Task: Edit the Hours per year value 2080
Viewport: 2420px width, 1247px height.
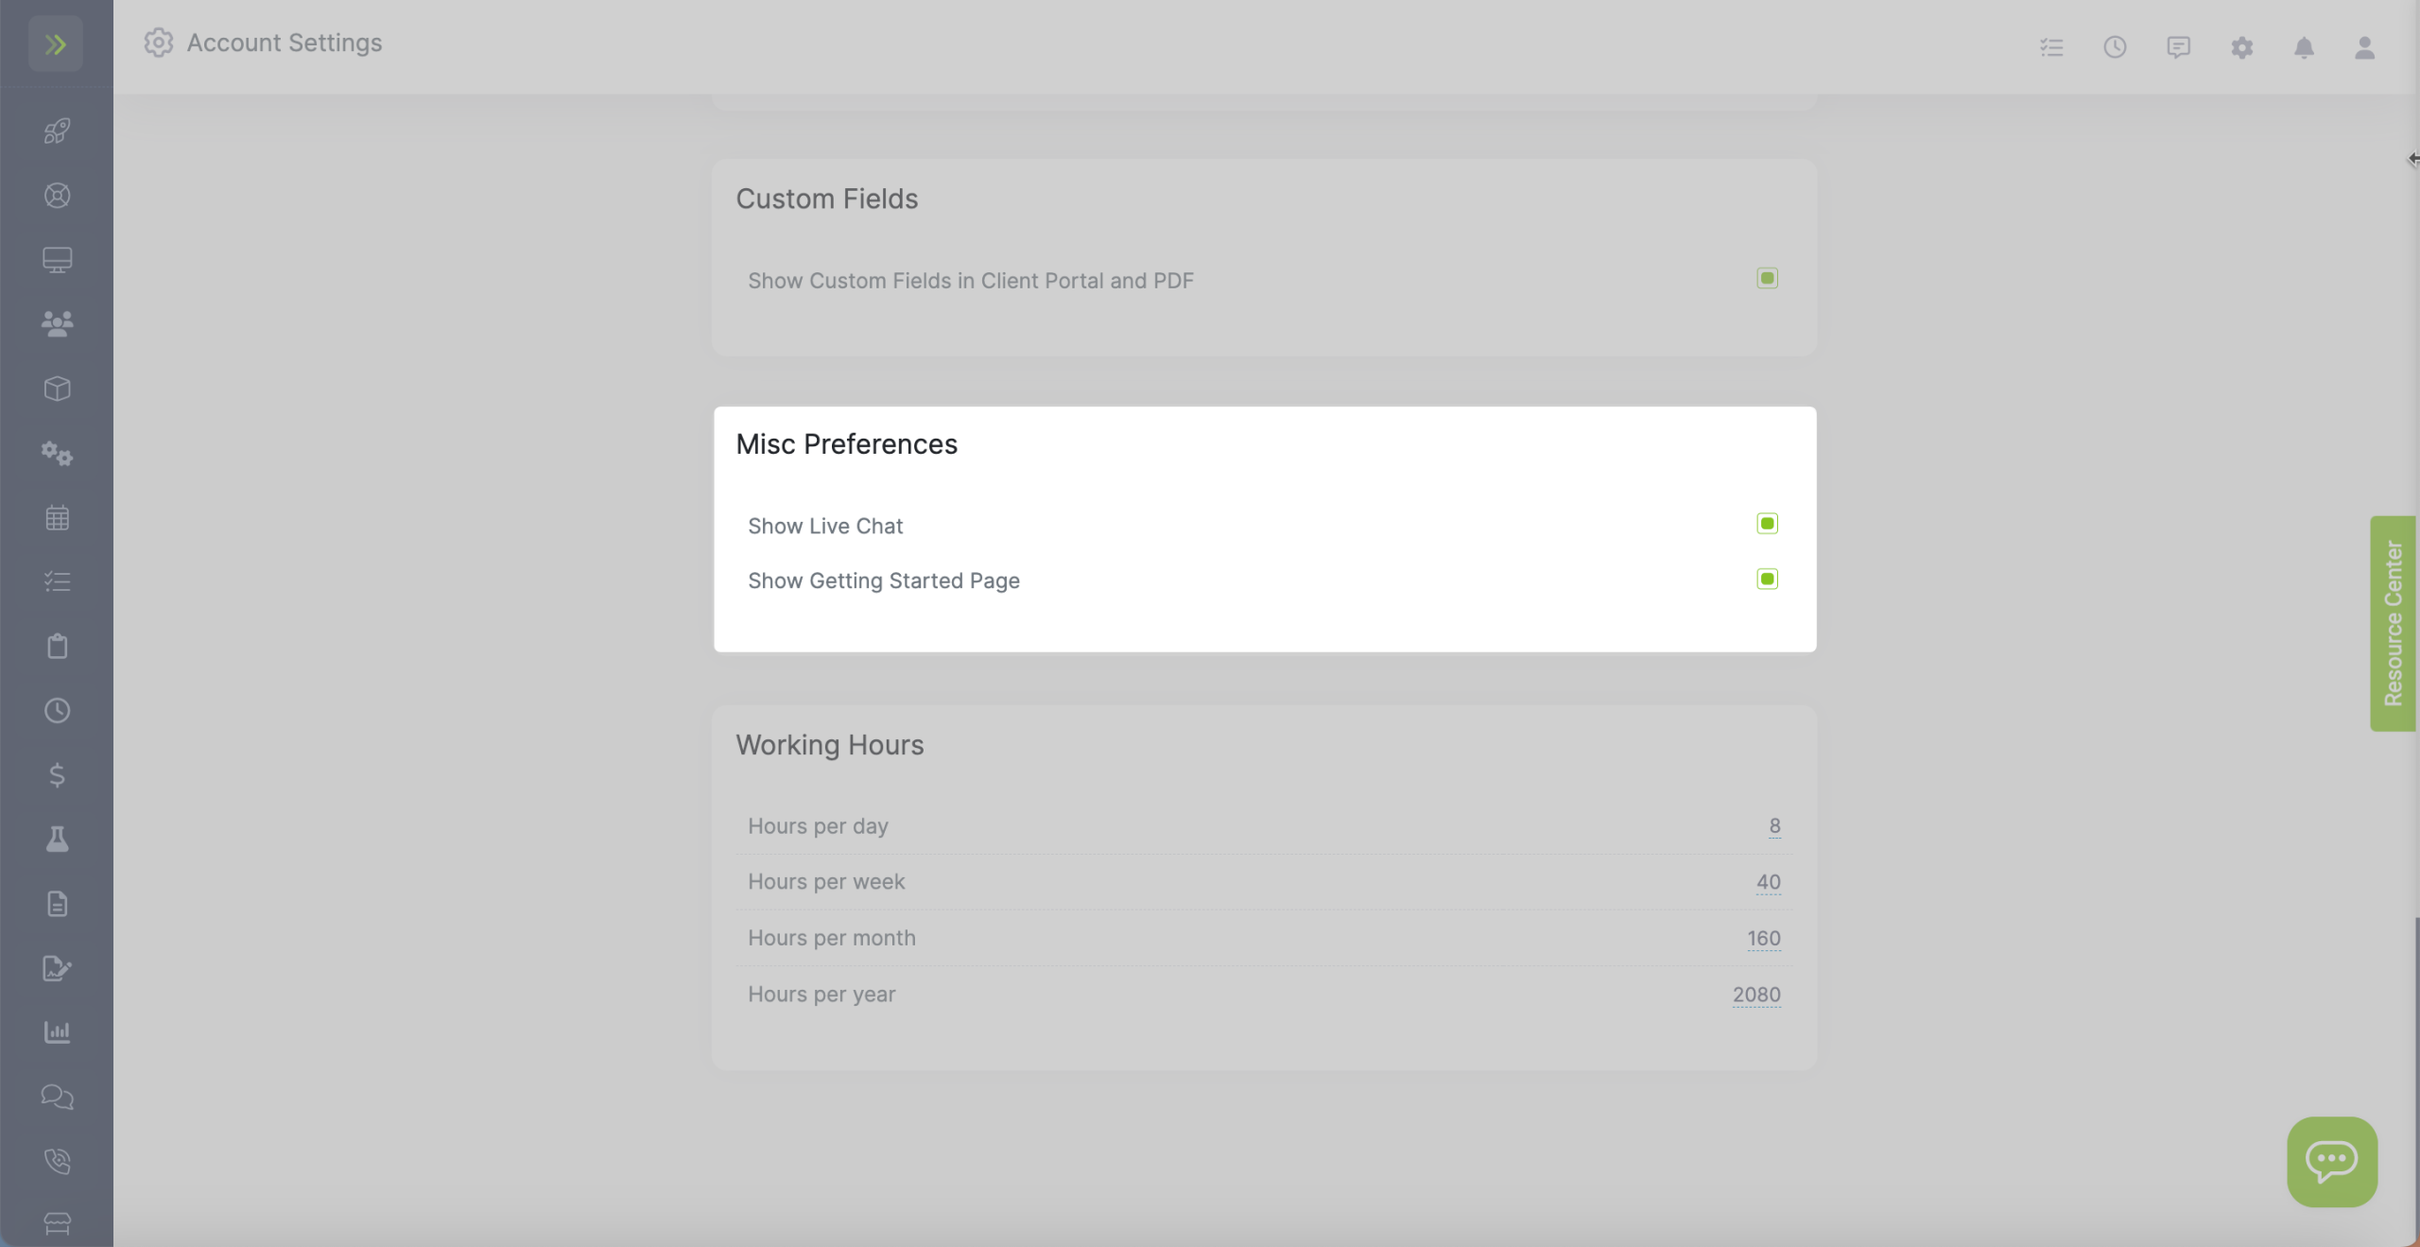Action: [1756, 995]
